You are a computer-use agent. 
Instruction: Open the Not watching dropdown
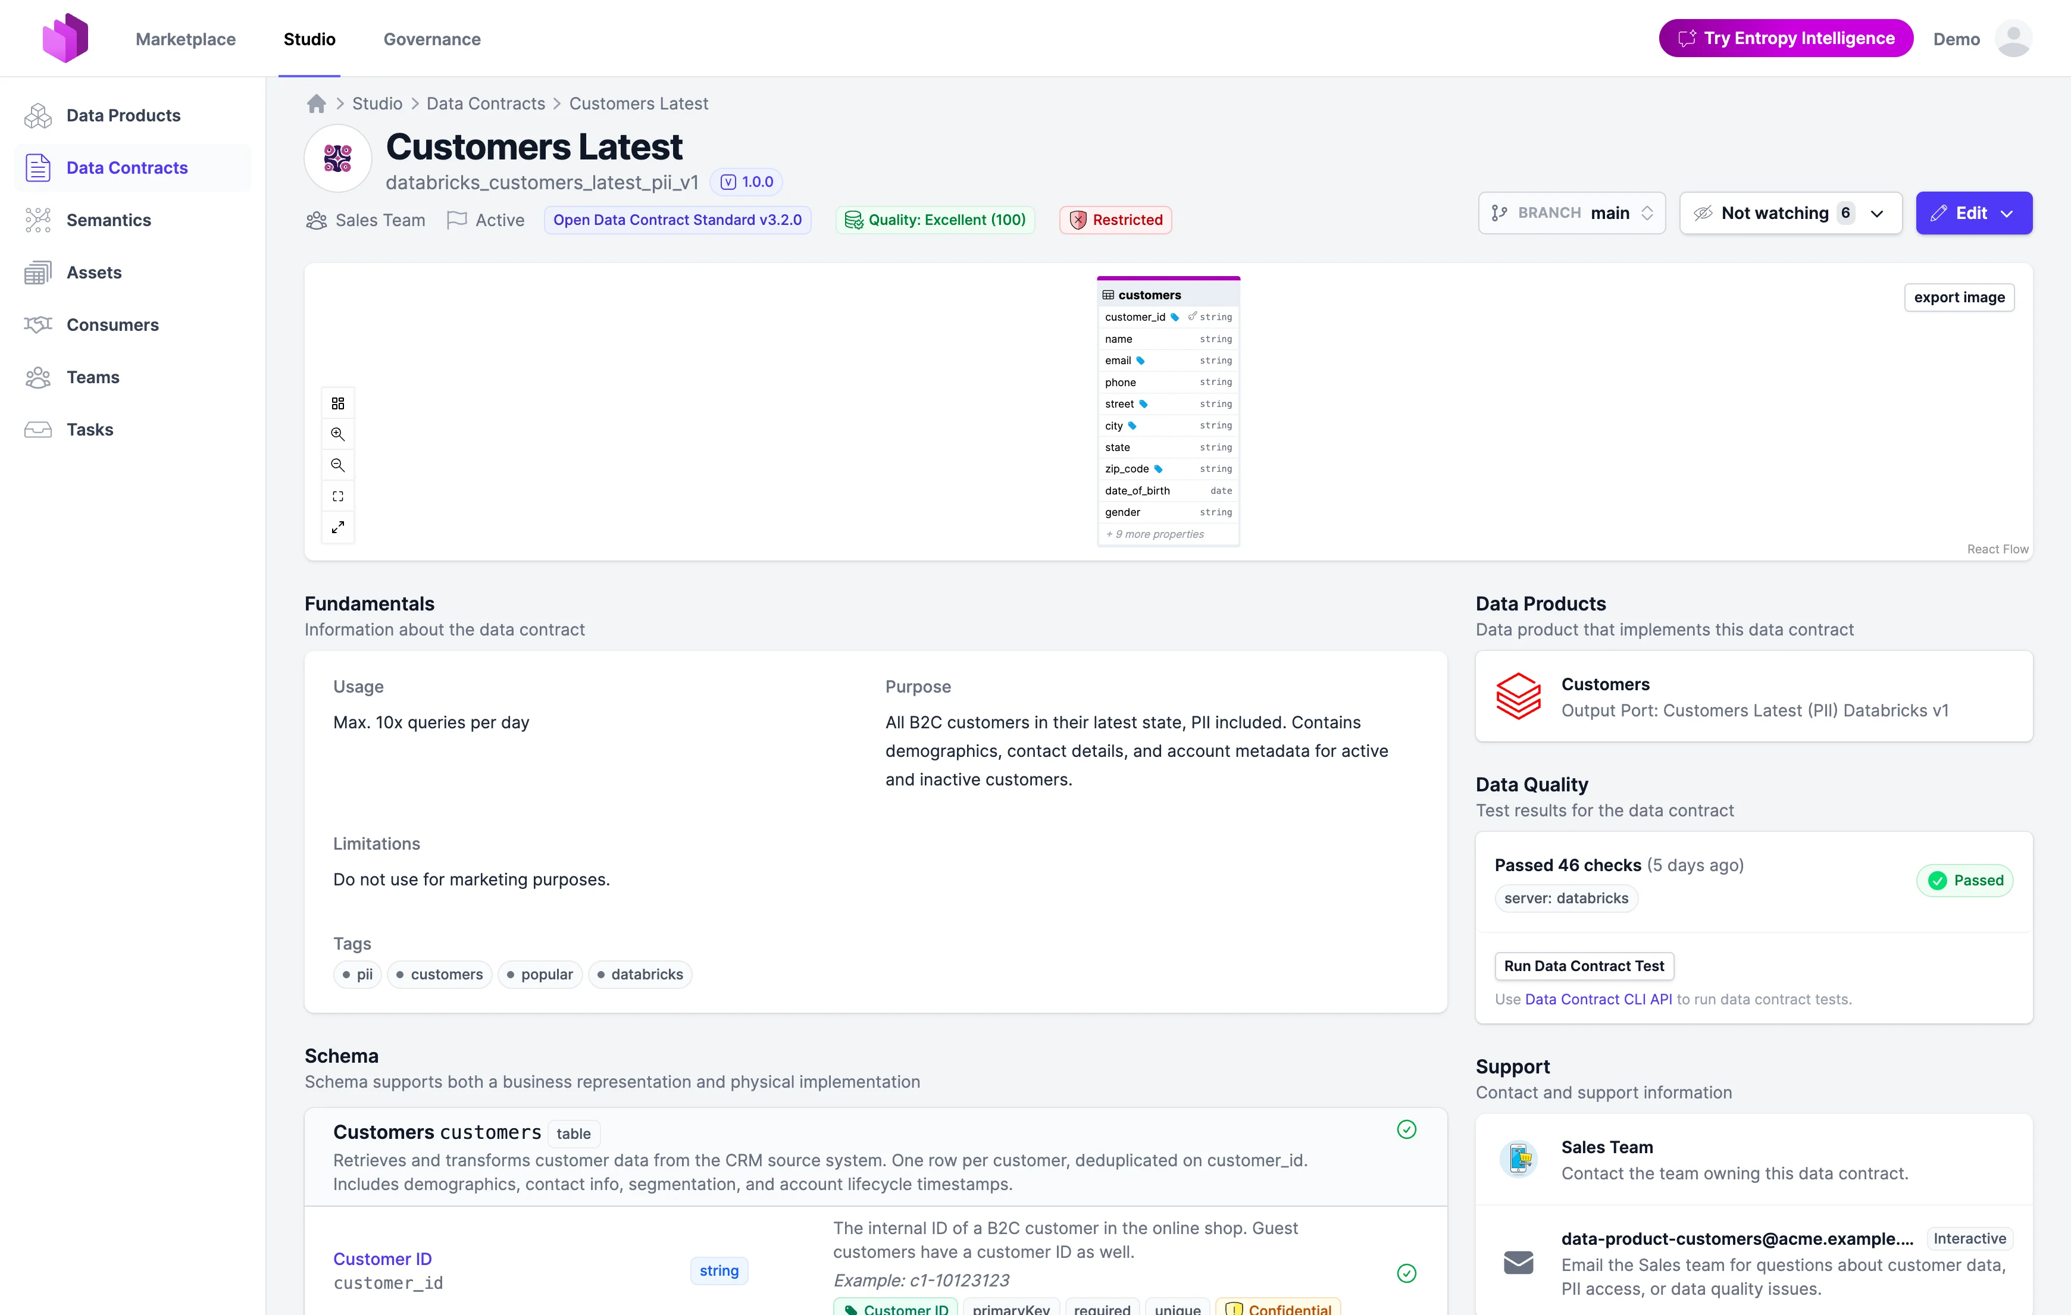click(x=1791, y=213)
